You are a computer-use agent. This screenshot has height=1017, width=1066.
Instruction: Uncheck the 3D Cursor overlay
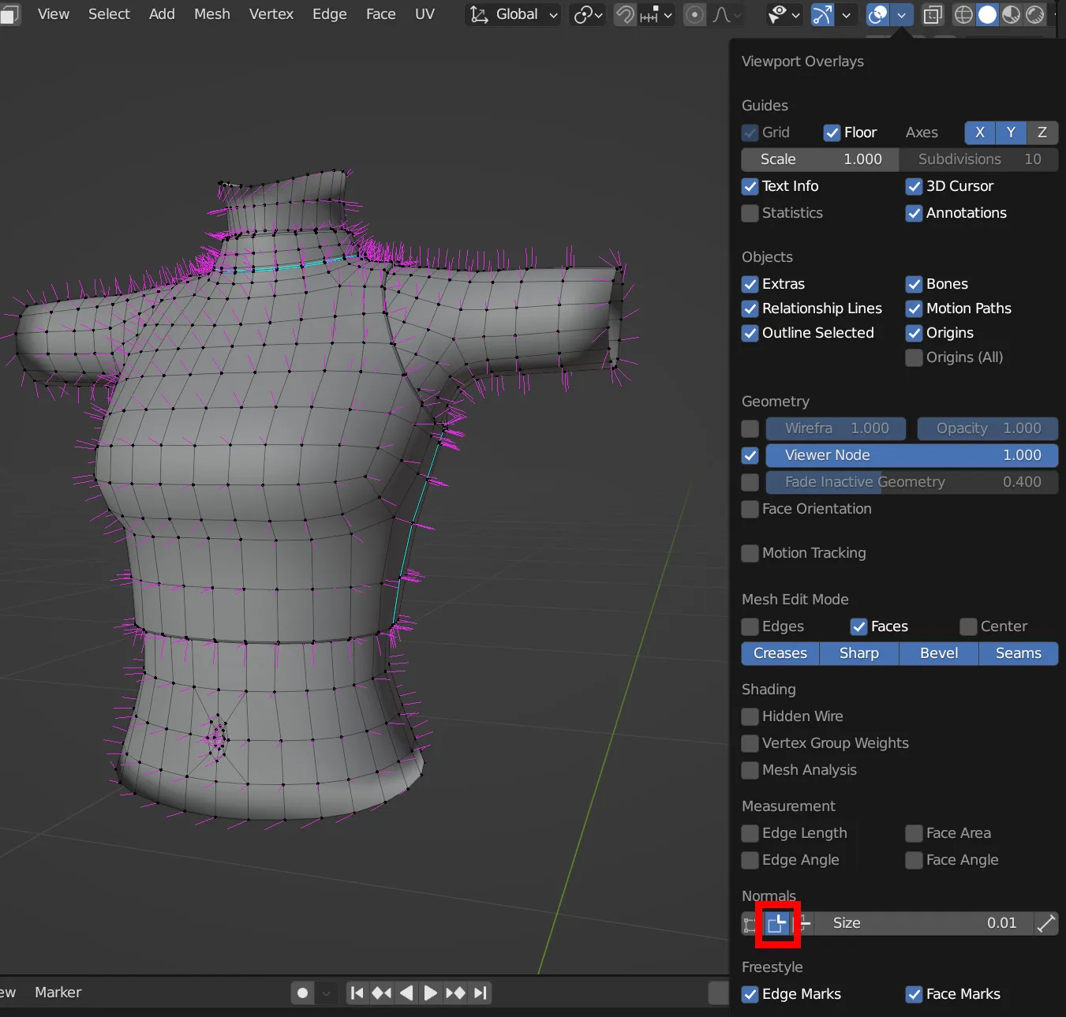click(914, 186)
